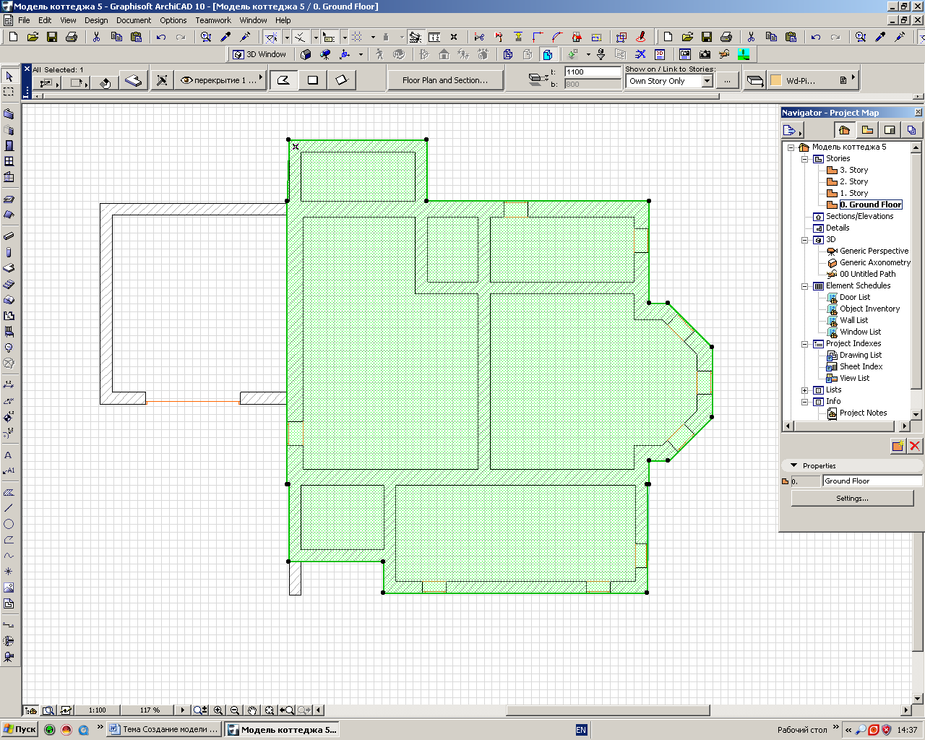Select the polygon geometry method
This screenshot has height=740, width=925.
coord(283,80)
